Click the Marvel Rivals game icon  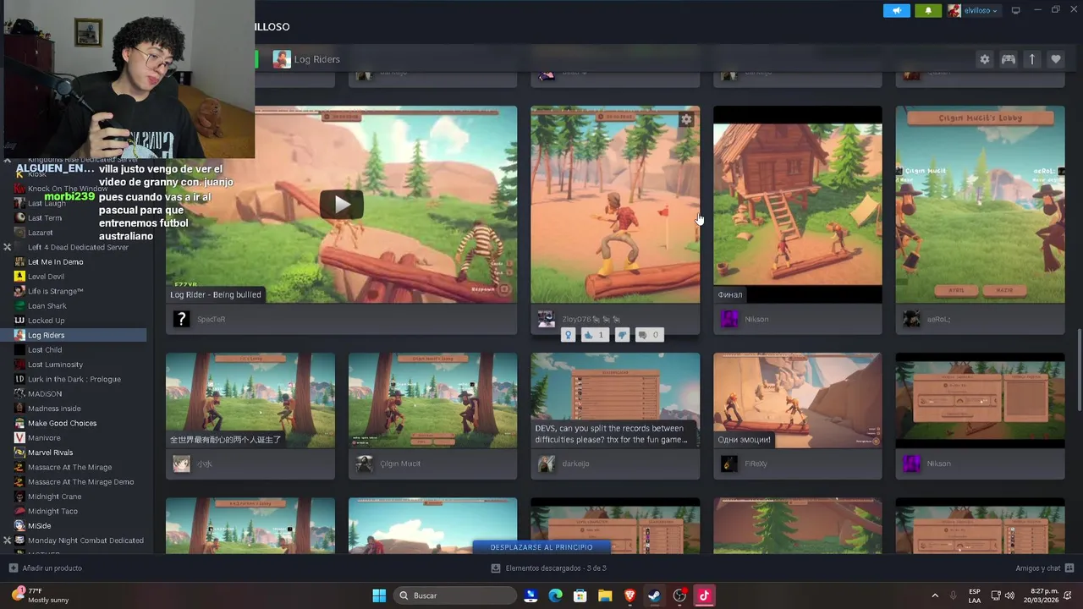point(19,453)
